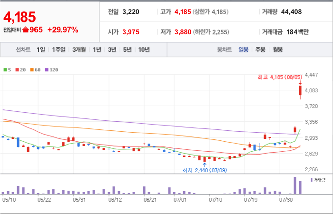
Task: Click the 2,266 price axis label
Action: pos(311,169)
